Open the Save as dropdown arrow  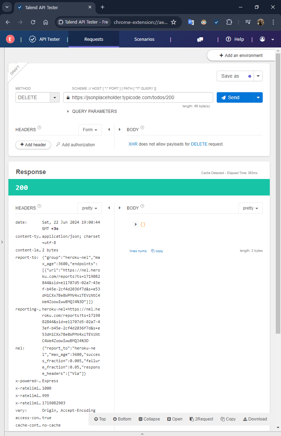258,76
